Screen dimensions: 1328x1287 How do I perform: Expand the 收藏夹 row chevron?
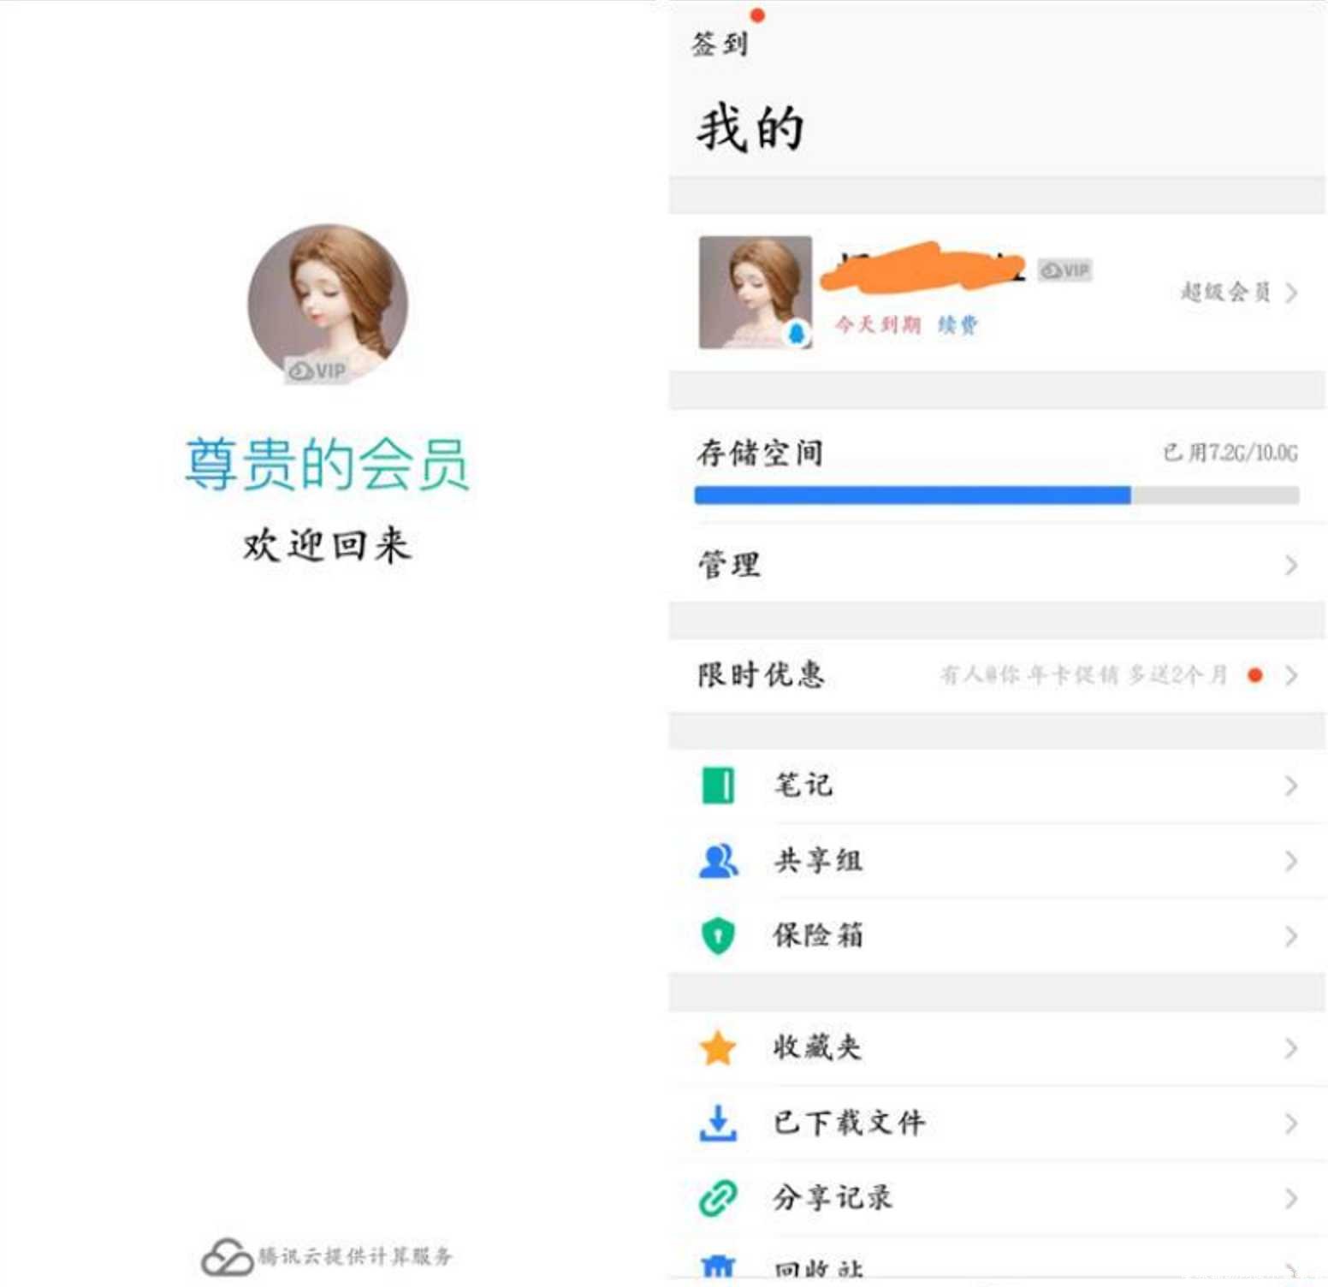1291,1048
